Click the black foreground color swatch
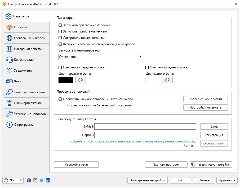240x188 pixels. 66,80
